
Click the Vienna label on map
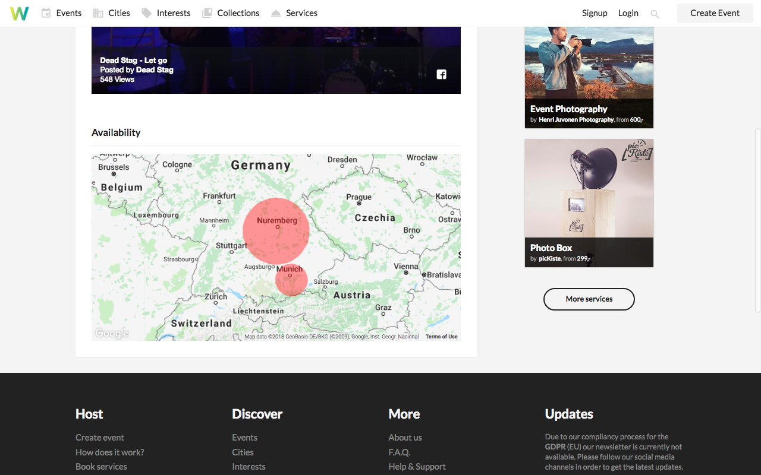tap(406, 267)
